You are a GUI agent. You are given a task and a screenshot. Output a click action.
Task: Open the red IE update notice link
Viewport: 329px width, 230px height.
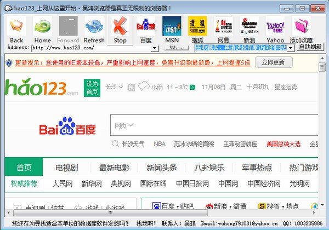click(133, 62)
